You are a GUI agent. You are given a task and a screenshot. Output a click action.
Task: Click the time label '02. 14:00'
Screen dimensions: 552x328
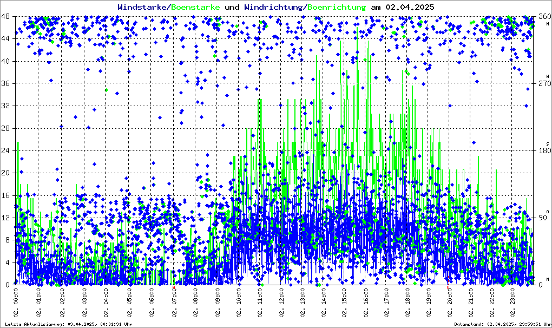[x=324, y=303]
